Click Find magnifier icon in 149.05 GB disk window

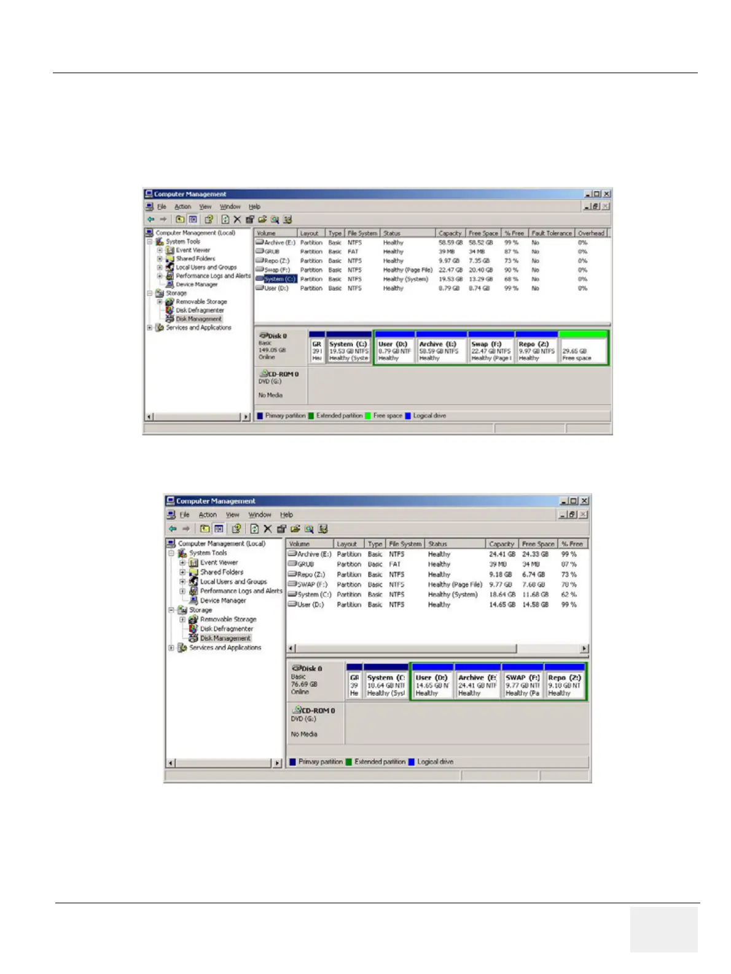275,219
